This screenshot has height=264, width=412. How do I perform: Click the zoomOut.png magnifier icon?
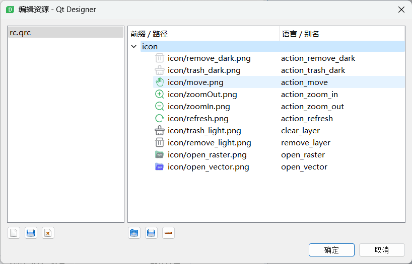coord(160,95)
